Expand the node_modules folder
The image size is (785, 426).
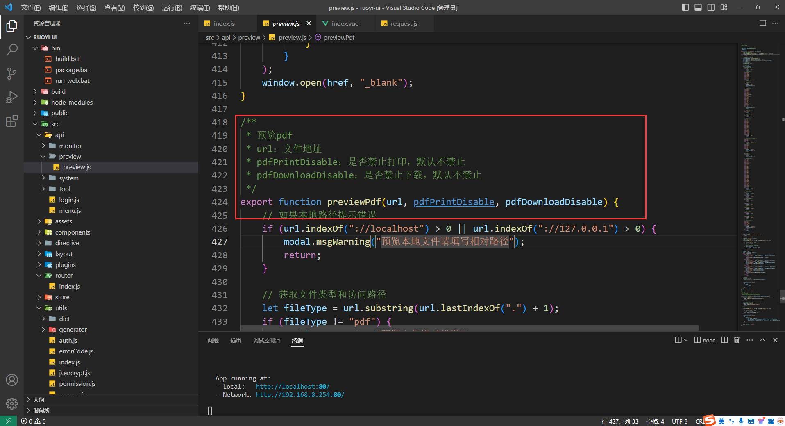(x=111, y=102)
